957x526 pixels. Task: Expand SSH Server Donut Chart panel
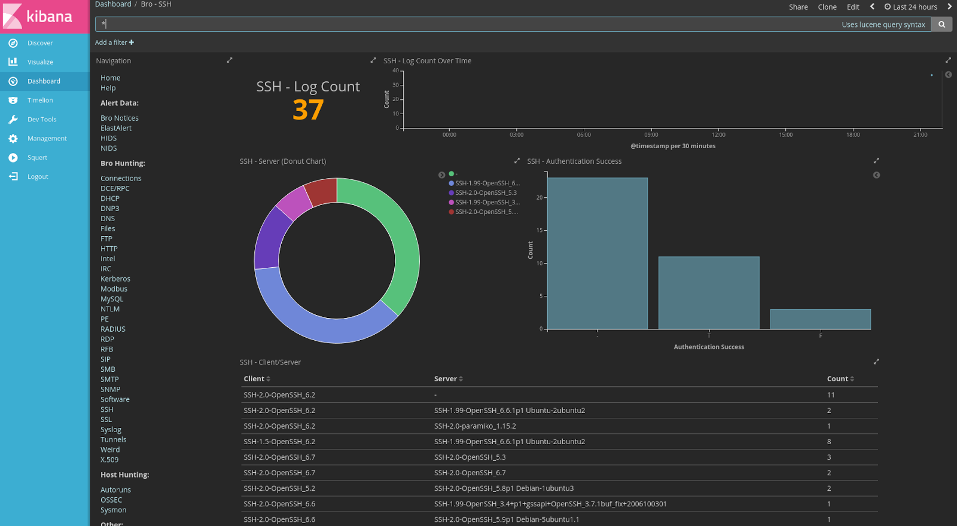(x=517, y=161)
